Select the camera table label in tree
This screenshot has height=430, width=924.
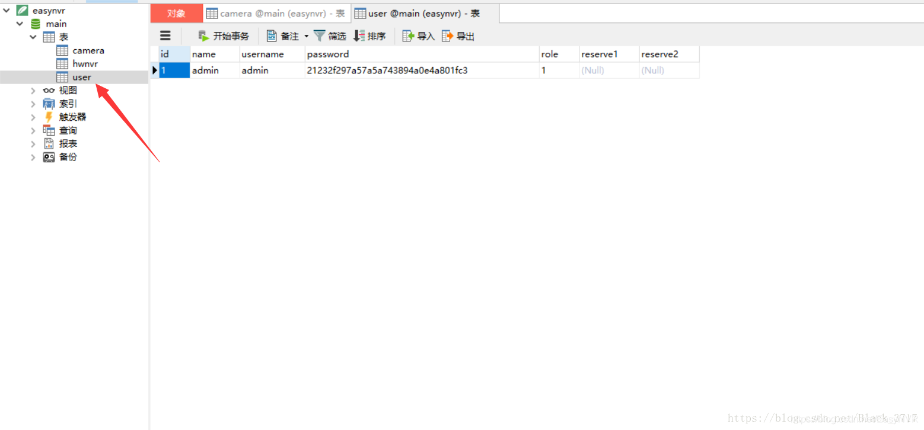(88, 51)
